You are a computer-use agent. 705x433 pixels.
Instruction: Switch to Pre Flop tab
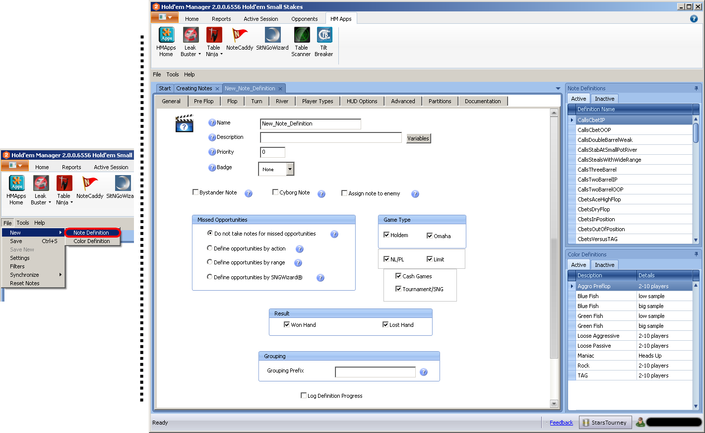click(204, 101)
